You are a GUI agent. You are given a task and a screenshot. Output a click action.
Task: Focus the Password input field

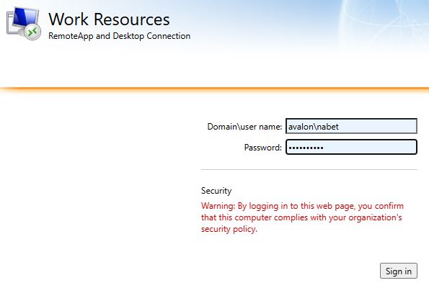pyautogui.click(x=351, y=148)
